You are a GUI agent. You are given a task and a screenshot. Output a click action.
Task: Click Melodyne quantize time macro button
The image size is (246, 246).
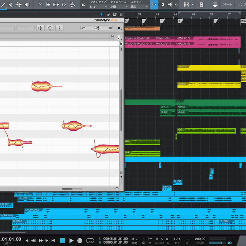50,28
